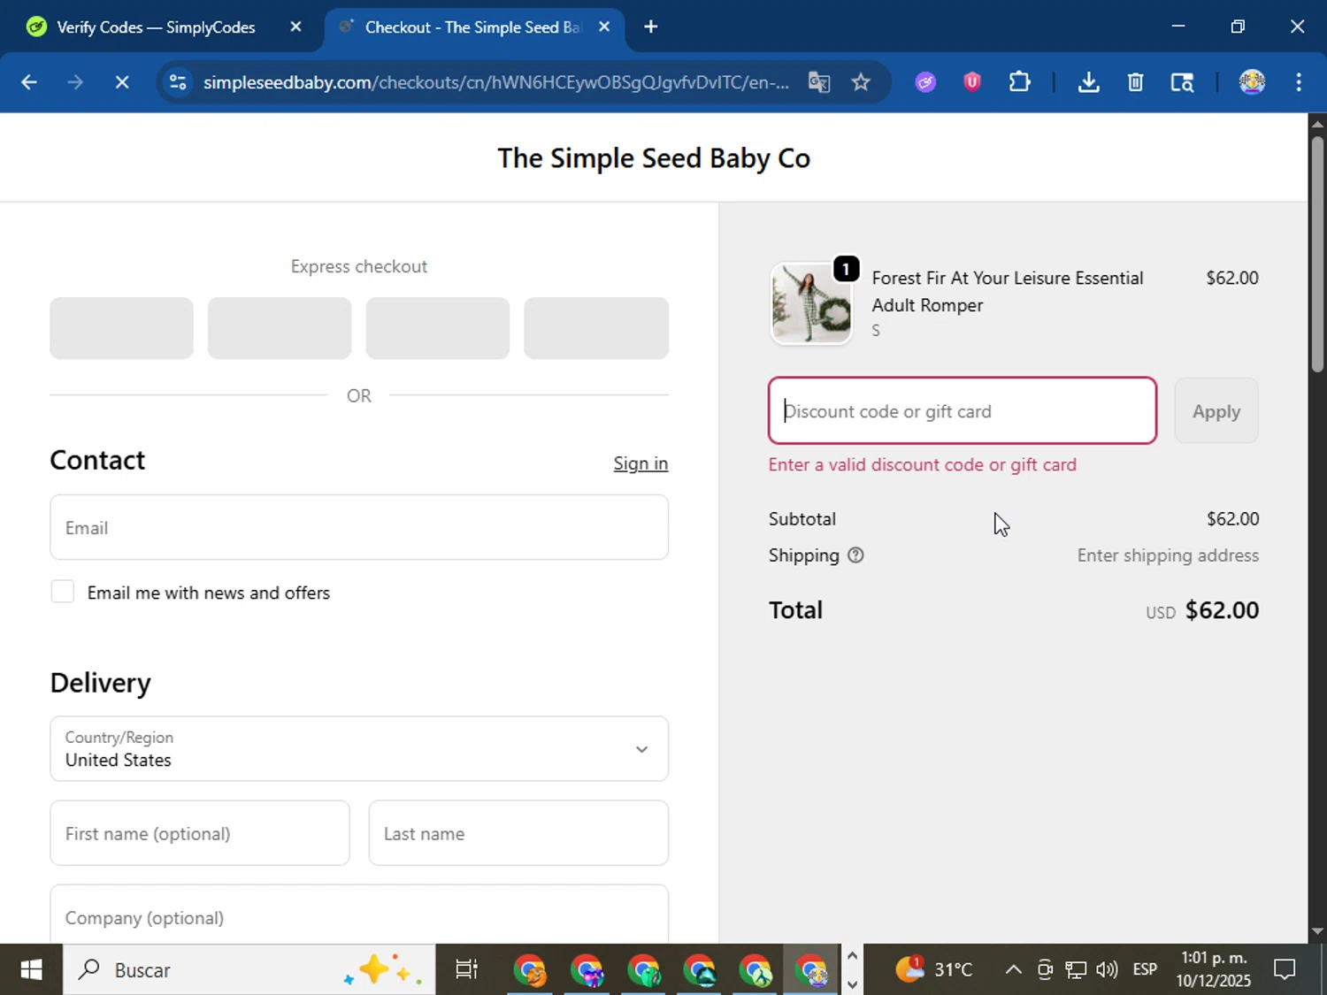Switch to Verify Codes — SimplyCodes tab
Viewport: 1327px width, 995px height.
click(x=157, y=27)
